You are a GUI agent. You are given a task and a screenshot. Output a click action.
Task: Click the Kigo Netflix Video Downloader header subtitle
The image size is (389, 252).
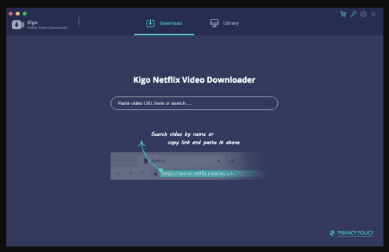47,28
